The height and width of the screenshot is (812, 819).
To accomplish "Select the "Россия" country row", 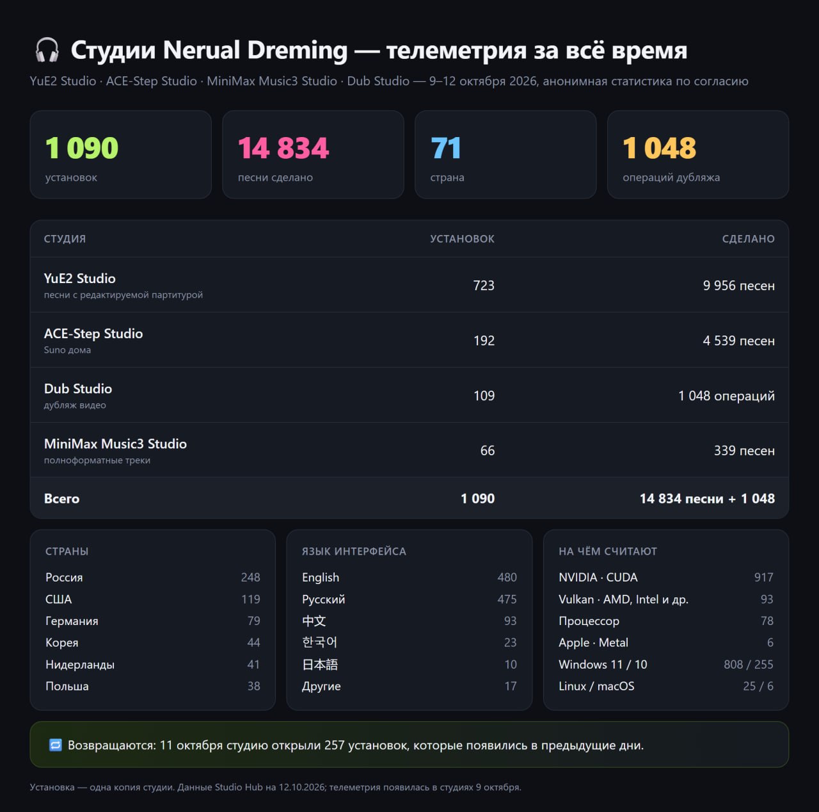I will pos(153,577).
